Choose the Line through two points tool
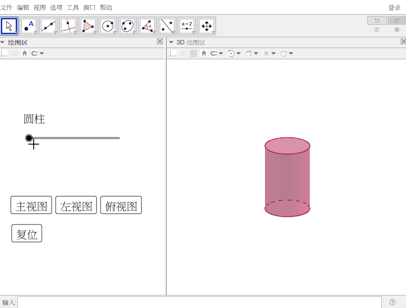The width and height of the screenshot is (406, 308). pos(49,26)
